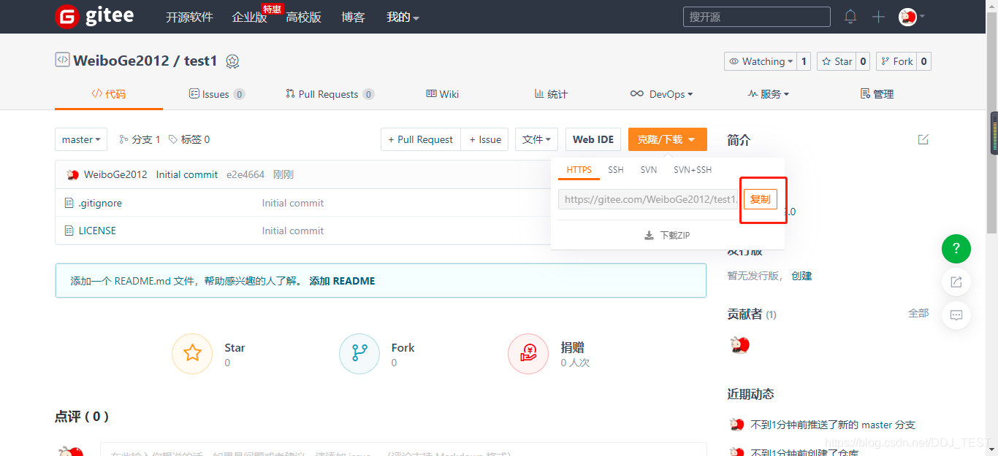
Task: Click the + Pull Request button
Action: [x=421, y=139]
